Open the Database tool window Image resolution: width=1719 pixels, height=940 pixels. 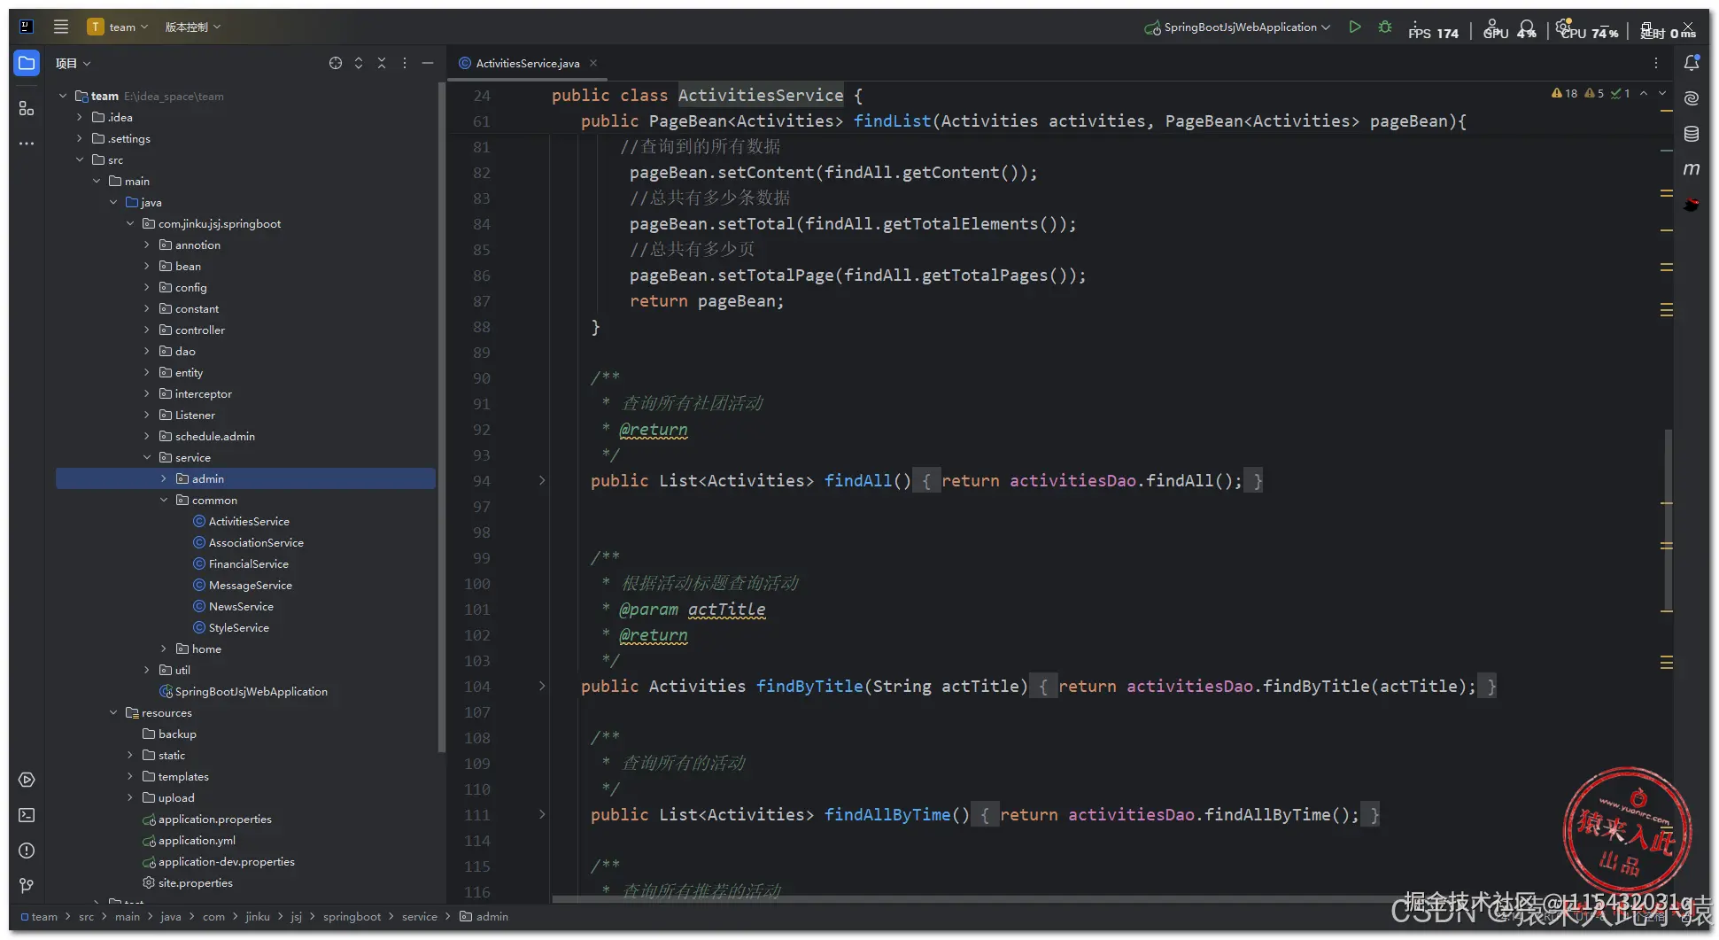coord(1692,134)
